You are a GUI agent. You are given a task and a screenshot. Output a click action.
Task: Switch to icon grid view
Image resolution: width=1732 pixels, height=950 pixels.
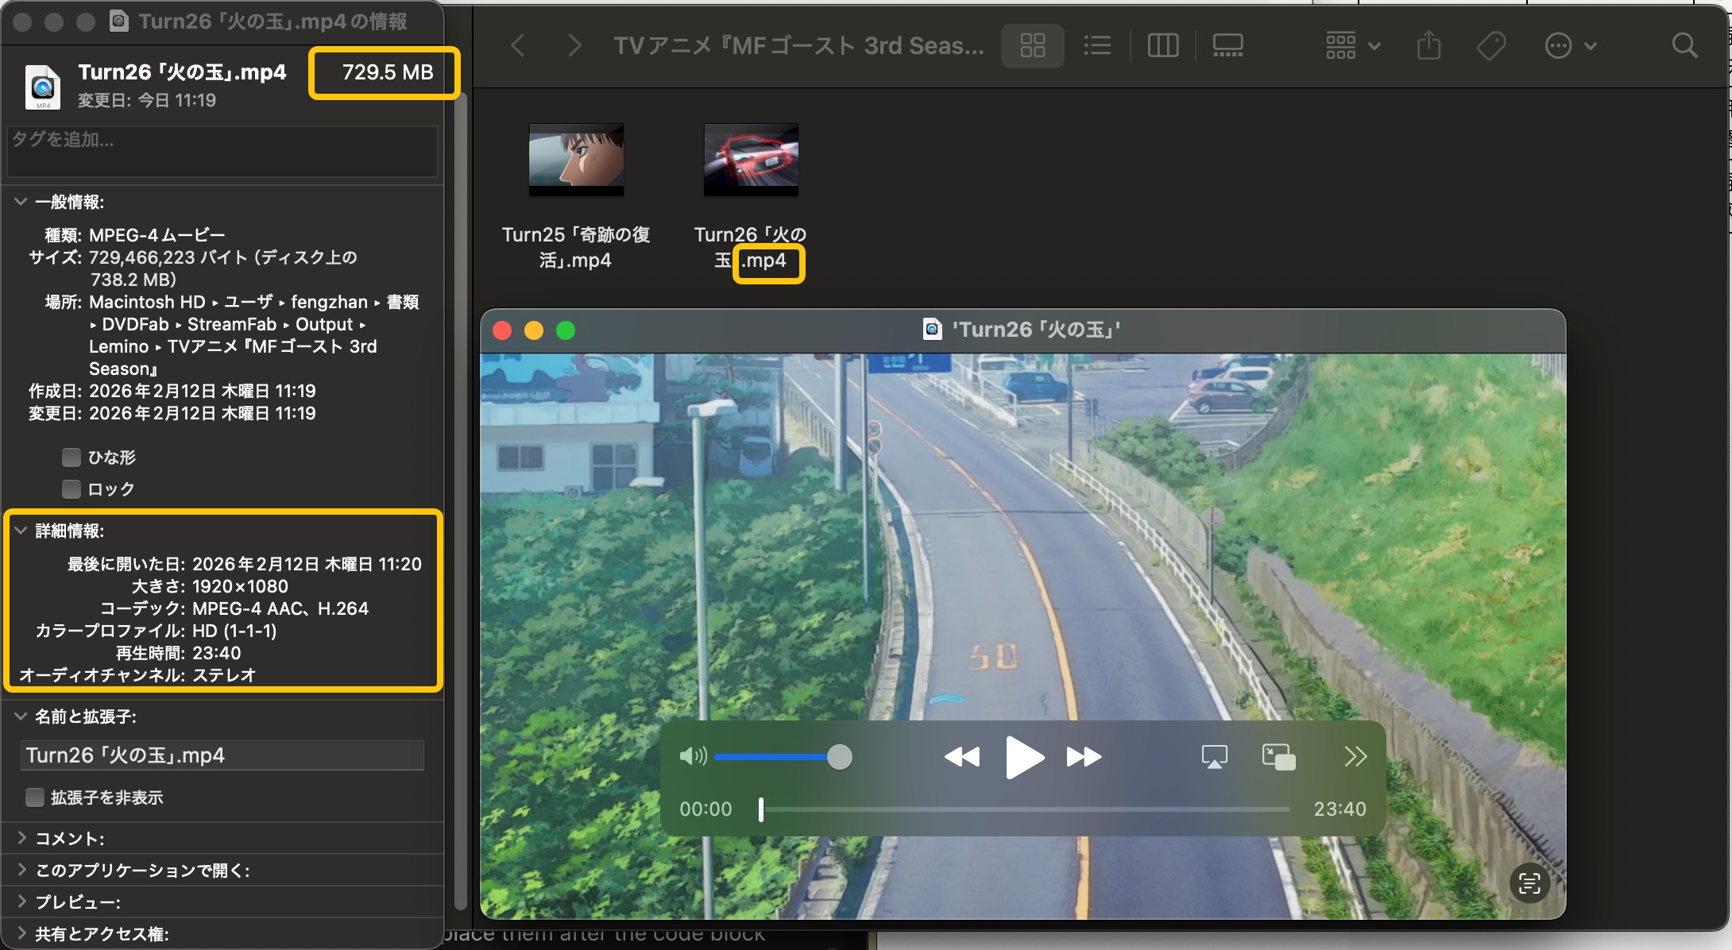coord(1032,45)
